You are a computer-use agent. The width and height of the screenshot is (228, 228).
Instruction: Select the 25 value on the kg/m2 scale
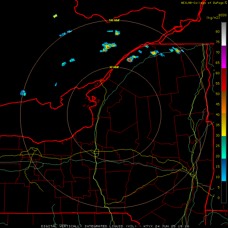[218, 146]
